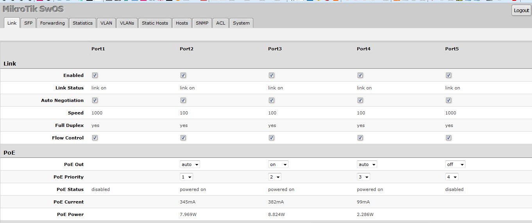Image resolution: width=532 pixels, height=223 pixels.
Task: Open PoE Out dropdown for Port4
Action: tap(367, 164)
